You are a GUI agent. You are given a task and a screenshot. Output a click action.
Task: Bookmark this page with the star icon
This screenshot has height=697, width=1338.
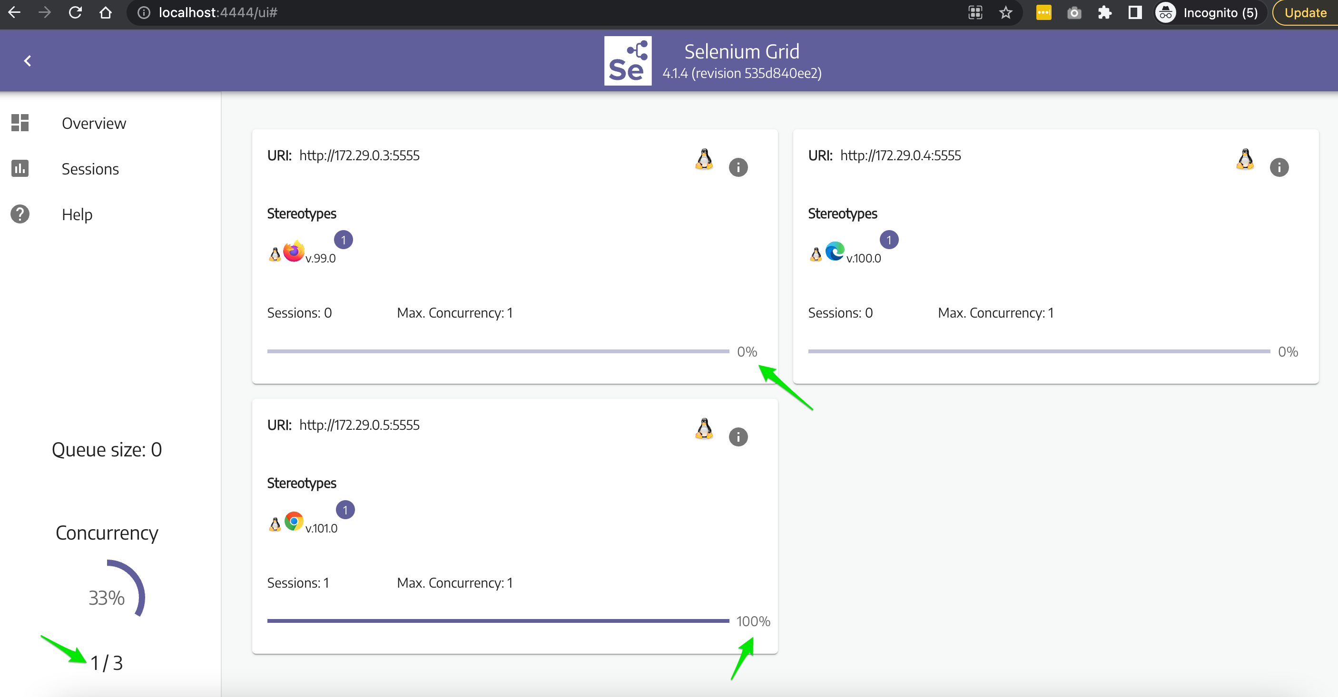[x=1005, y=12]
